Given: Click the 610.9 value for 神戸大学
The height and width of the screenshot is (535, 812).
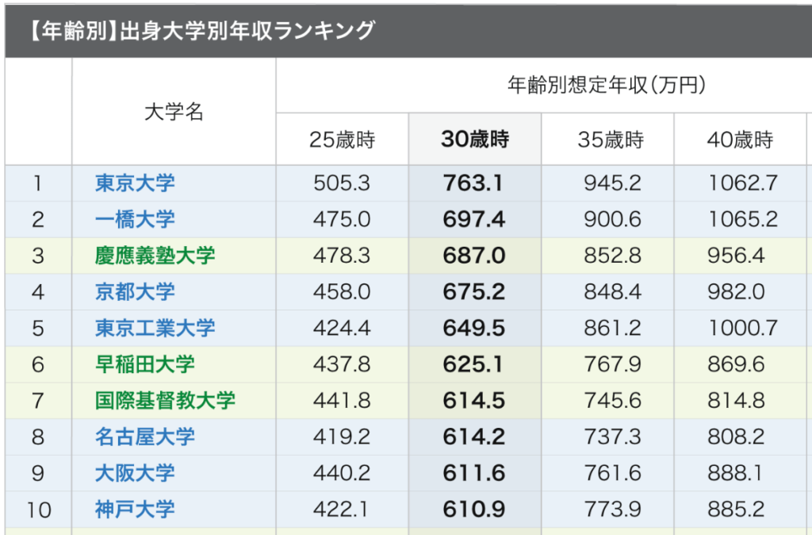Looking at the screenshot, I should pyautogui.click(x=474, y=510).
